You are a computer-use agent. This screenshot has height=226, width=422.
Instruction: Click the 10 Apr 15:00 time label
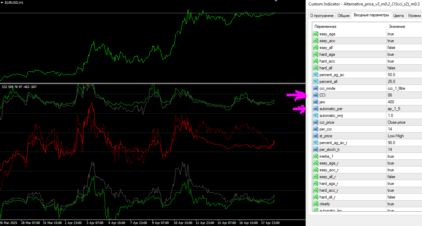(x=183, y=223)
